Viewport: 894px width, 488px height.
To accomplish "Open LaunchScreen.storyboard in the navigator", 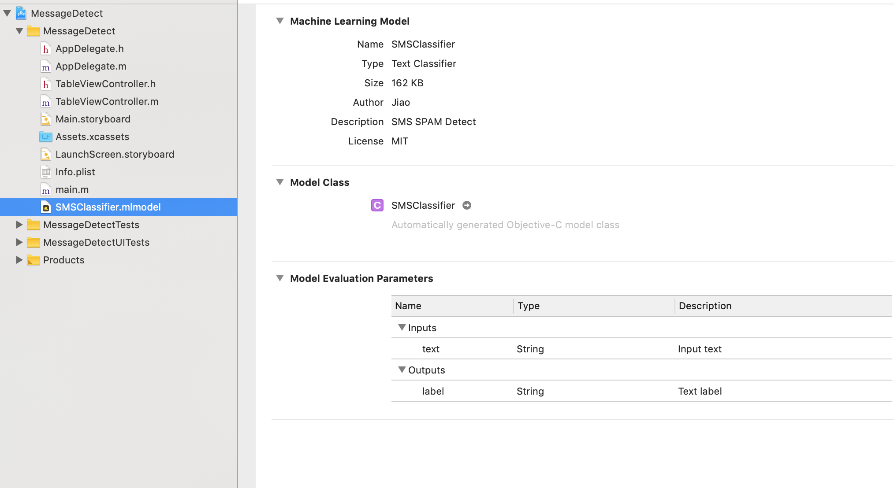I will point(115,154).
